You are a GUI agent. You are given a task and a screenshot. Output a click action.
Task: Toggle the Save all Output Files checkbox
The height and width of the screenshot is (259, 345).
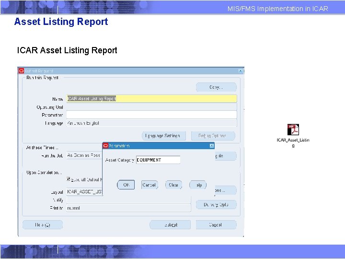68,179
